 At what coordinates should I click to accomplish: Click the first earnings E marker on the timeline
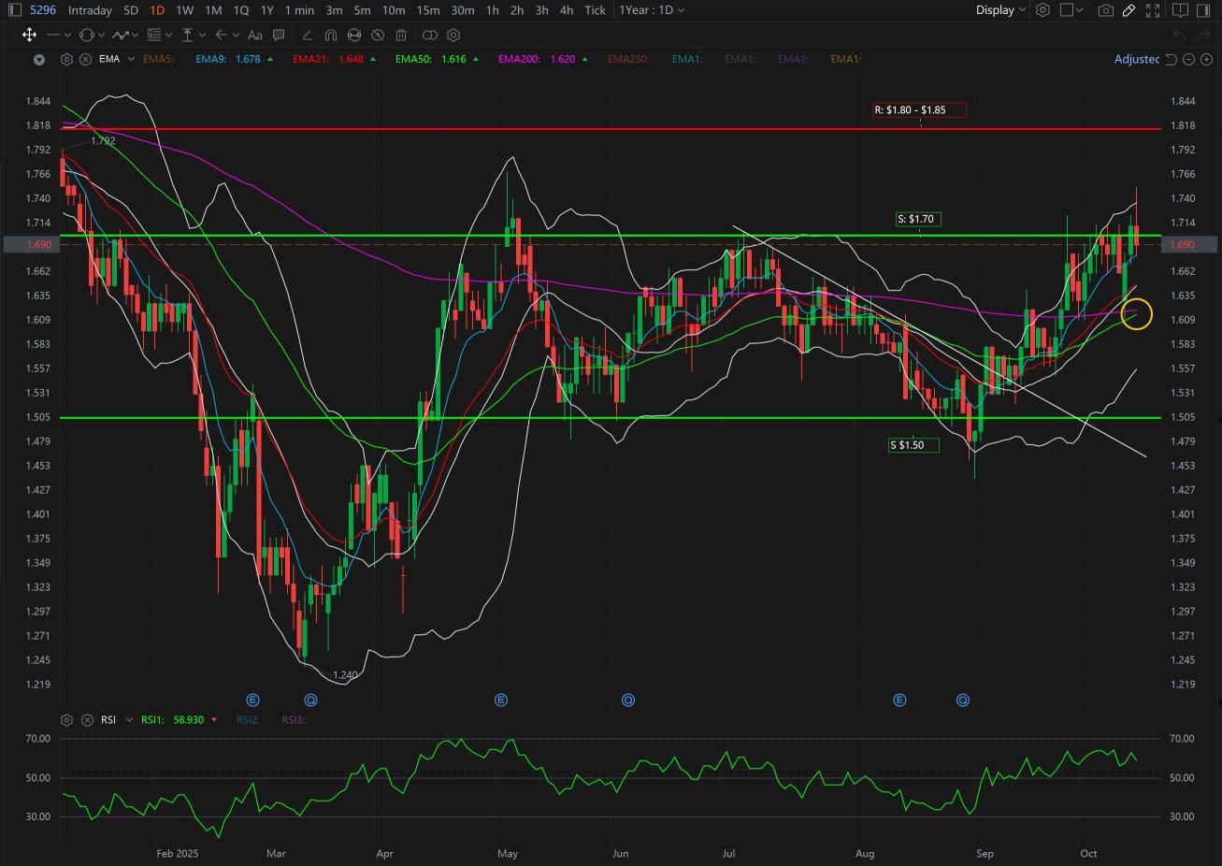(252, 700)
